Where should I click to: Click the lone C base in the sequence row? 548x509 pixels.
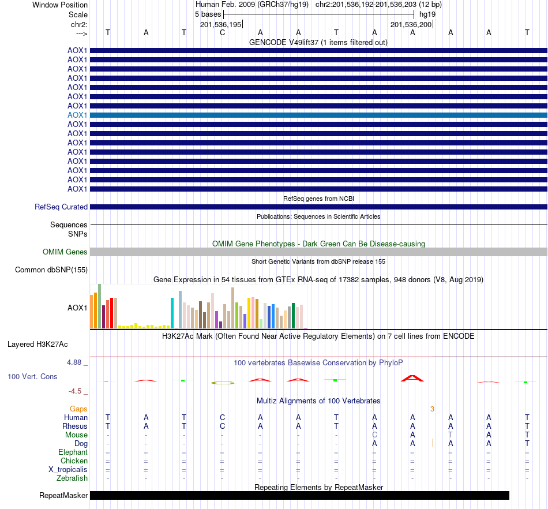point(222,33)
